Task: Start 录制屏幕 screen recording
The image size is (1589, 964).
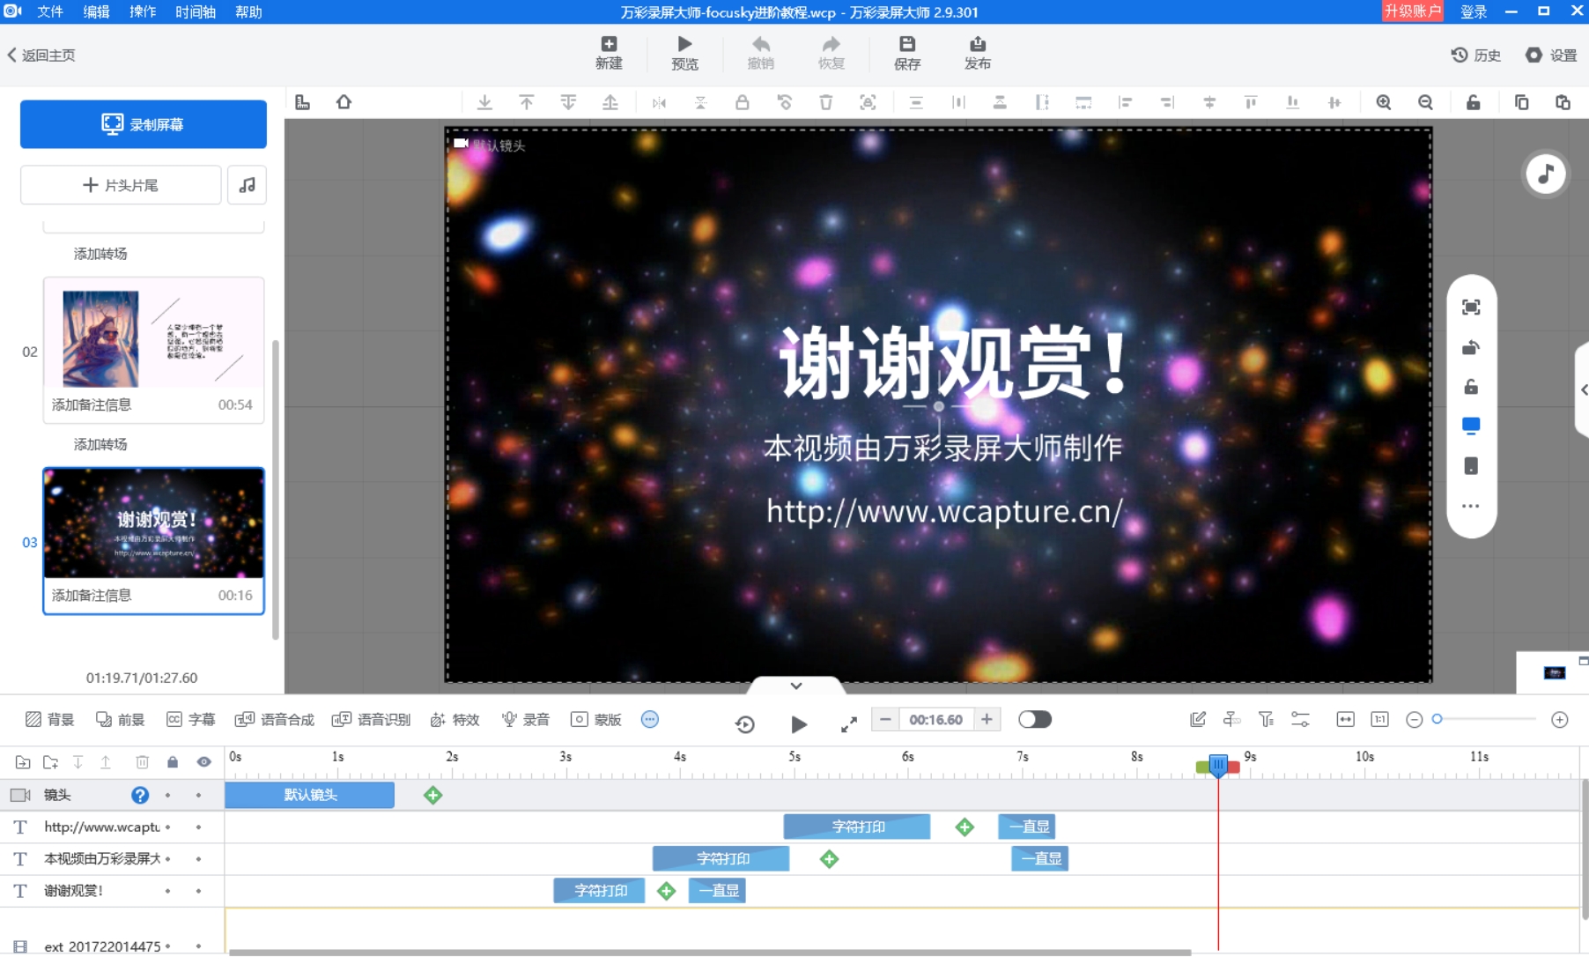Action: [144, 124]
